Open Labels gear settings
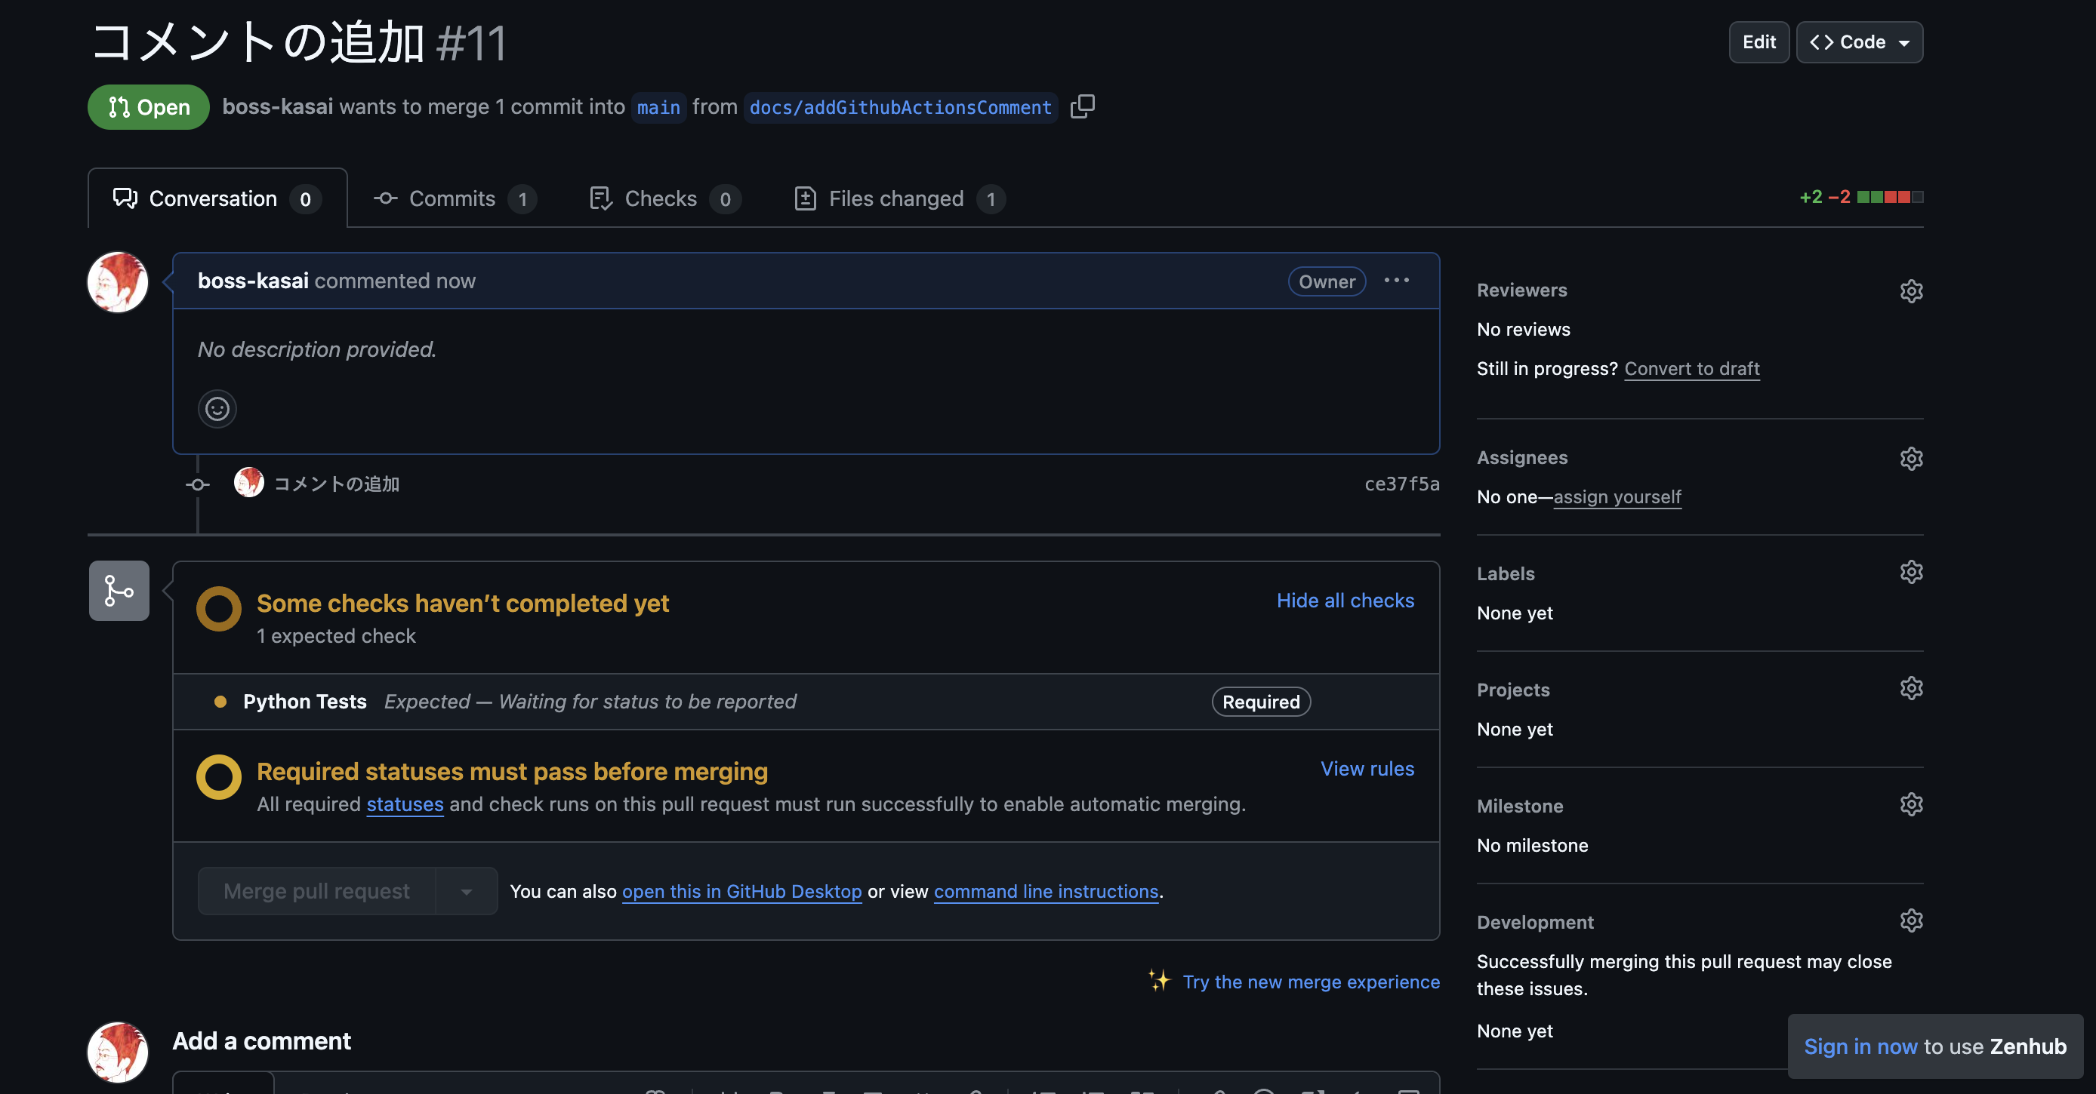The image size is (2096, 1094). tap(1910, 572)
